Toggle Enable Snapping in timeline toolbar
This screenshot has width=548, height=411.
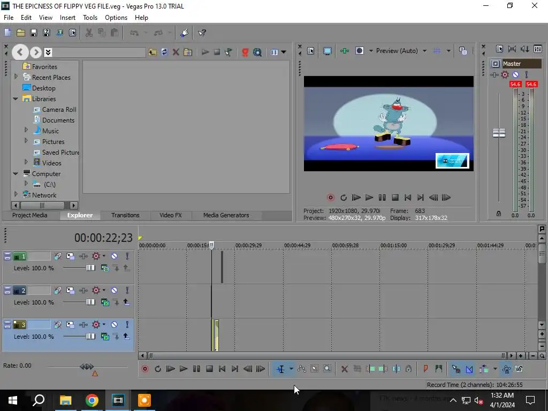coord(456,369)
